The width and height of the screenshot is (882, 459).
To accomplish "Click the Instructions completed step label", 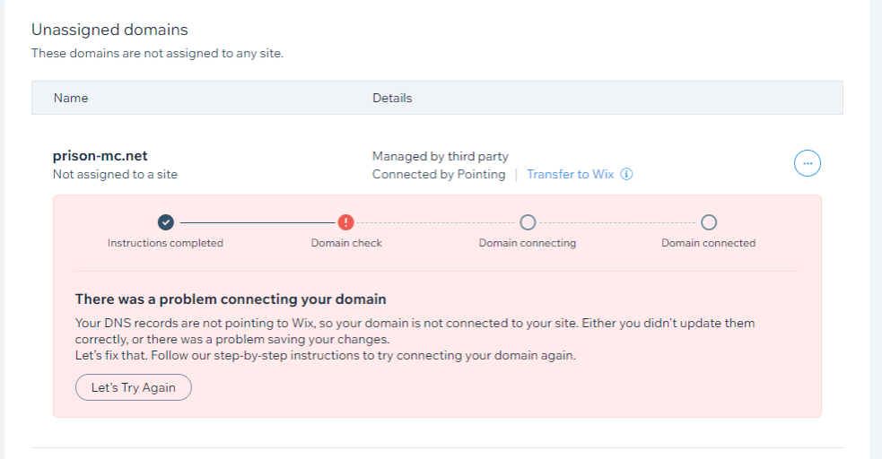I will pos(165,243).
